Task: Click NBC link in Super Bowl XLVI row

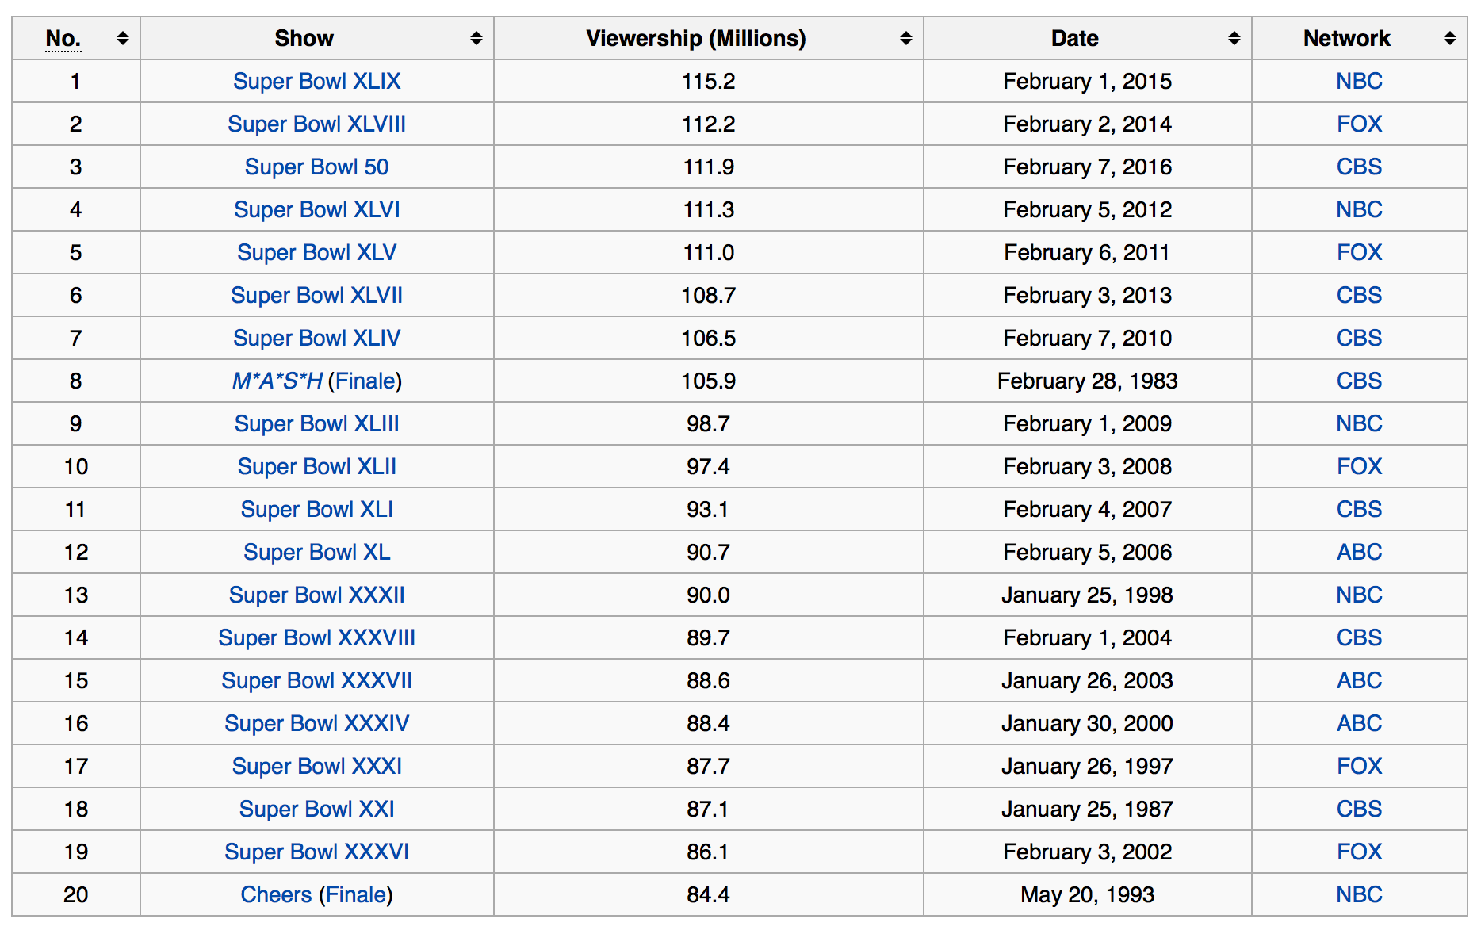Action: click(1359, 209)
